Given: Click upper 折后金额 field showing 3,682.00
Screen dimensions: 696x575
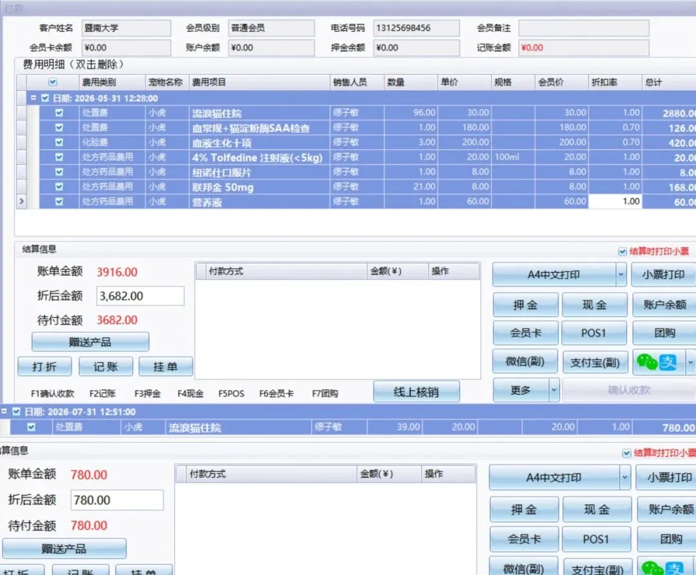Looking at the screenshot, I should (140, 296).
